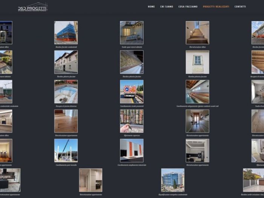Open the indoor swimming pool thumbnail
The image size is (264, 198).
[x=198, y=92]
